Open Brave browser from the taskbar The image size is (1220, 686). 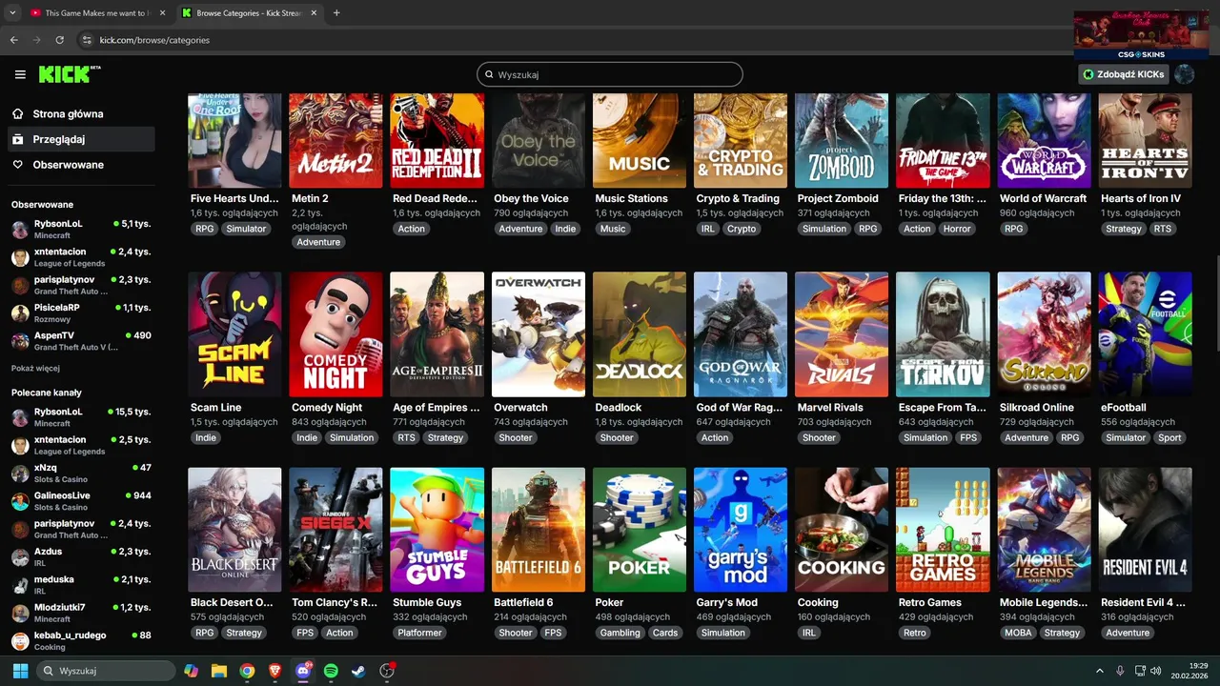click(274, 671)
